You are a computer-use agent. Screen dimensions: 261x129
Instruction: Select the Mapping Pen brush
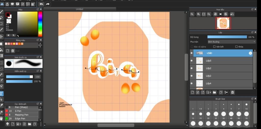tap(22, 115)
